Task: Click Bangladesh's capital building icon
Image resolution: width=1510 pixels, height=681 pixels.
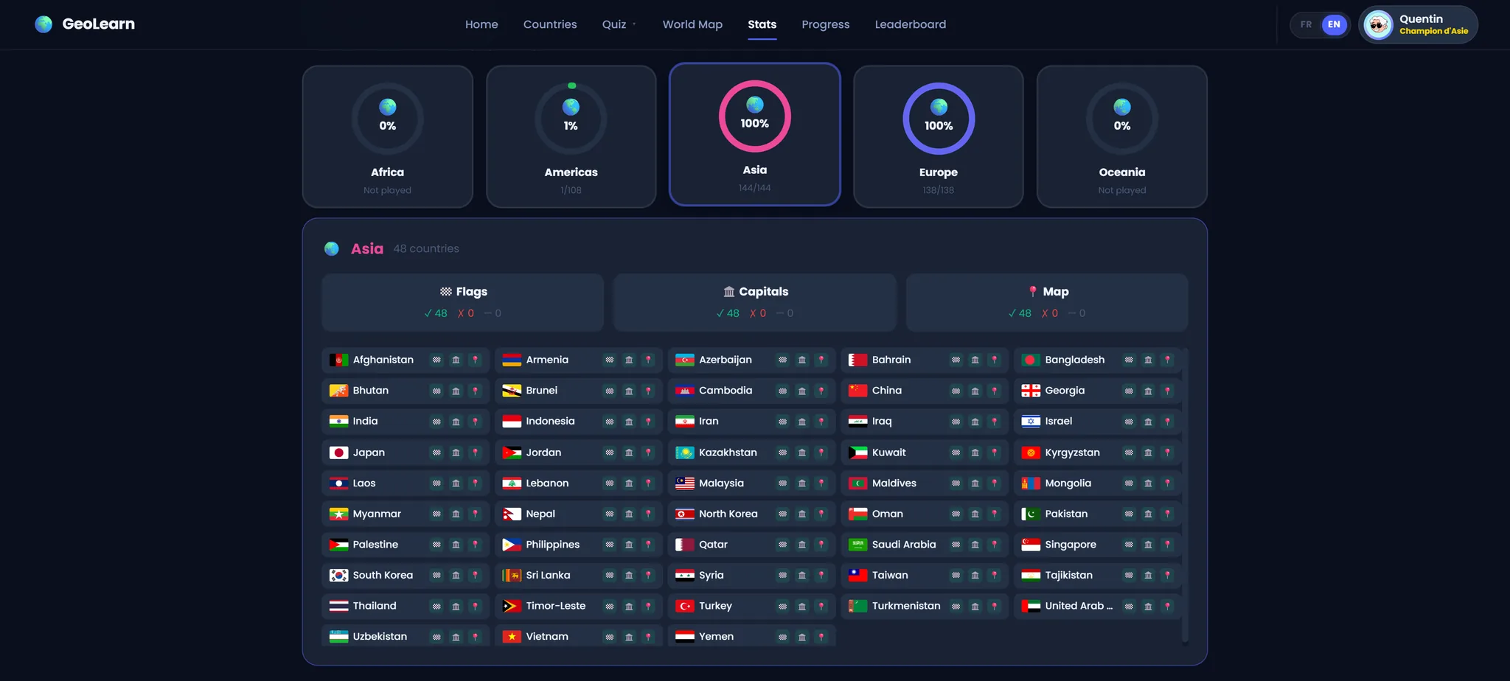Action: [x=1148, y=360]
